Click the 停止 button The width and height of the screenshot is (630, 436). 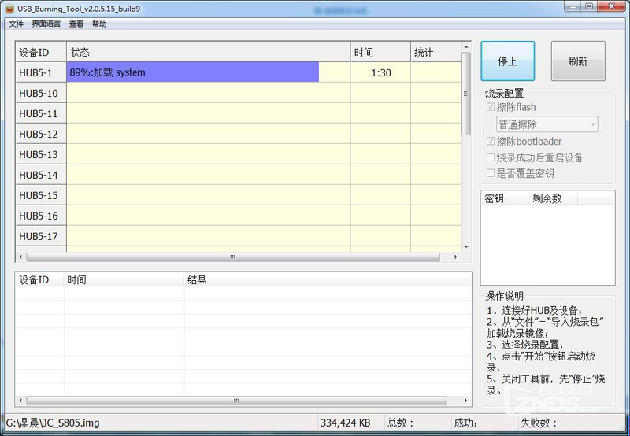click(507, 61)
